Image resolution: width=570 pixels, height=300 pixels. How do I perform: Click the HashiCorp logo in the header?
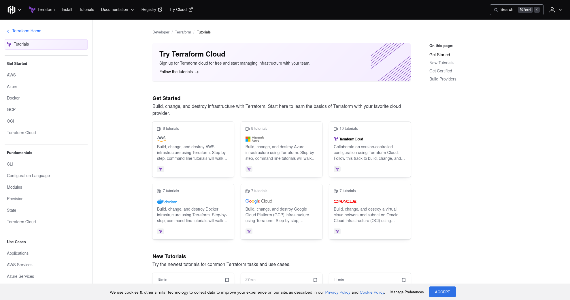[x=11, y=10]
